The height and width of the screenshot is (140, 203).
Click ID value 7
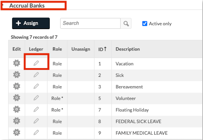click(x=99, y=110)
